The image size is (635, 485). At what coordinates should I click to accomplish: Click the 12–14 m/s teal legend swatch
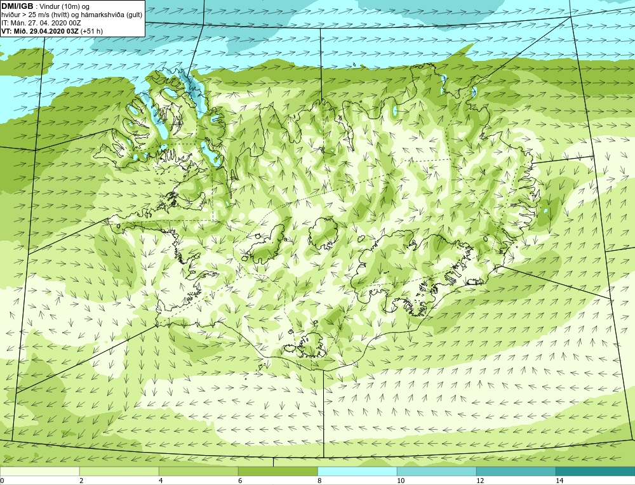coord(516,471)
